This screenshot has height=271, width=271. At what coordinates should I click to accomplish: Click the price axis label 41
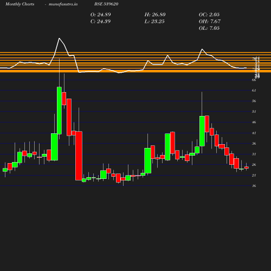click(254, 133)
